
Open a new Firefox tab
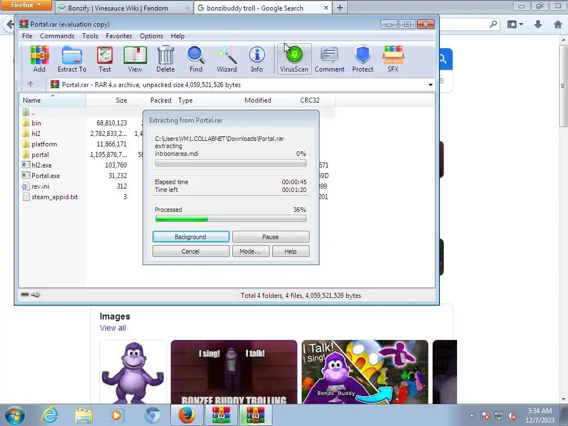pyautogui.click(x=340, y=8)
